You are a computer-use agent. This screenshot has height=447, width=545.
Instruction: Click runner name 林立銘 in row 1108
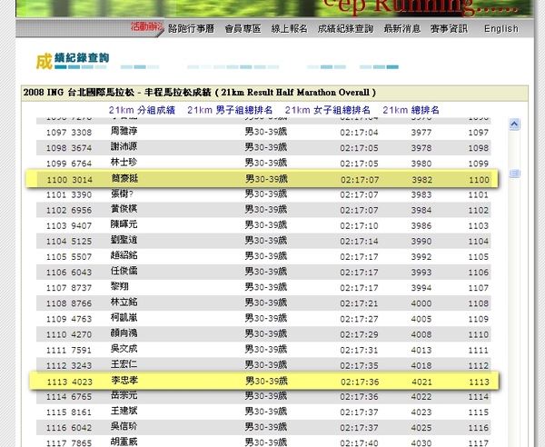[124, 302]
